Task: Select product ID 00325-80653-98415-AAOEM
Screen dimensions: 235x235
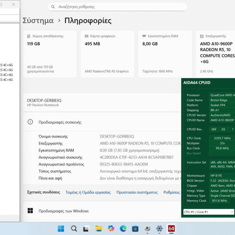Action: 124,164
